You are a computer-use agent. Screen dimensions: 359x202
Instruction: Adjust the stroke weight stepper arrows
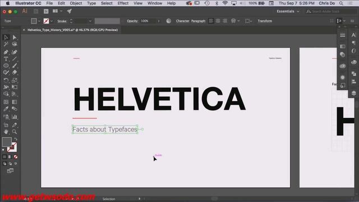pos(71,21)
